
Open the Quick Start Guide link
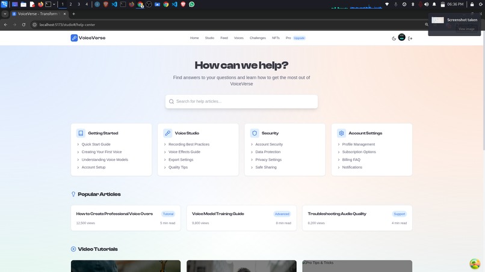click(x=96, y=144)
